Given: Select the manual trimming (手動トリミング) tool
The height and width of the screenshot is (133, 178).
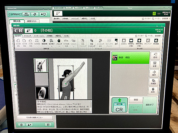Looking at the screenshot, I should (92, 41).
